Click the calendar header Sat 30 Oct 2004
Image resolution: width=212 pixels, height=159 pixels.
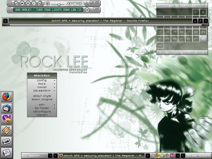pos(182,6)
